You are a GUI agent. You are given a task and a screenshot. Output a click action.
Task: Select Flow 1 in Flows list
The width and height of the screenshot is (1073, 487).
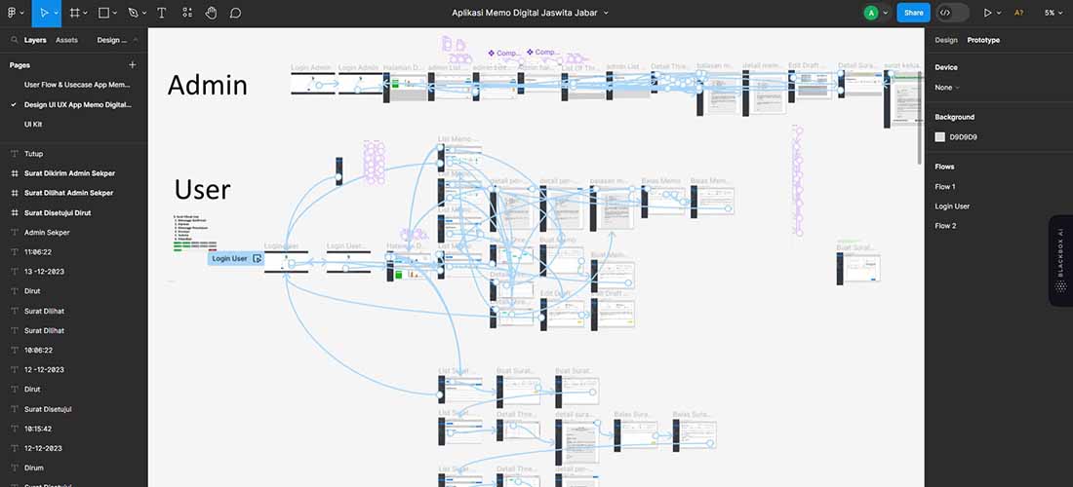coord(945,186)
